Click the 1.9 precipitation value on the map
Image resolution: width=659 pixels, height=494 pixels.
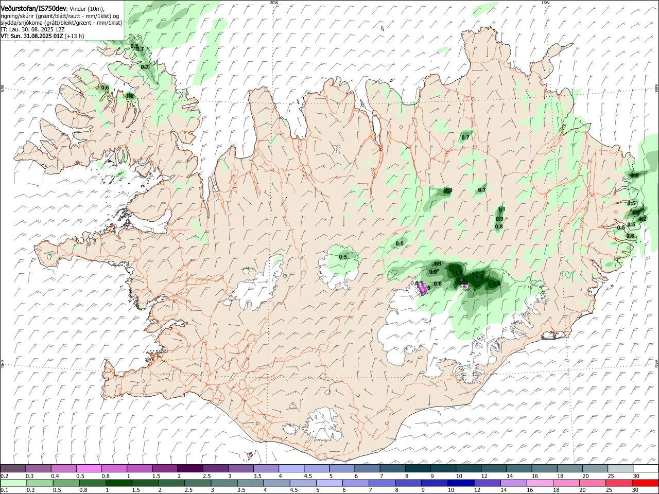[448, 190]
